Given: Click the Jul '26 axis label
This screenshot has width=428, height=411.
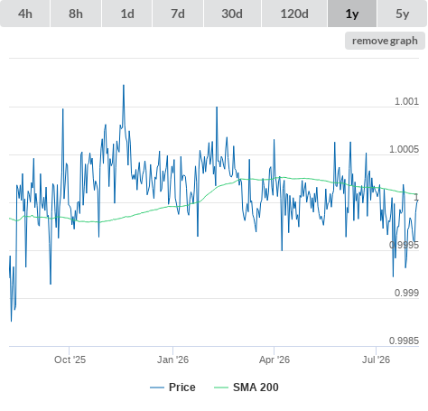Looking at the screenshot, I should [x=376, y=360].
